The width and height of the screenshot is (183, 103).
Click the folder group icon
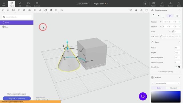pyautogui.click(x=56, y=10)
